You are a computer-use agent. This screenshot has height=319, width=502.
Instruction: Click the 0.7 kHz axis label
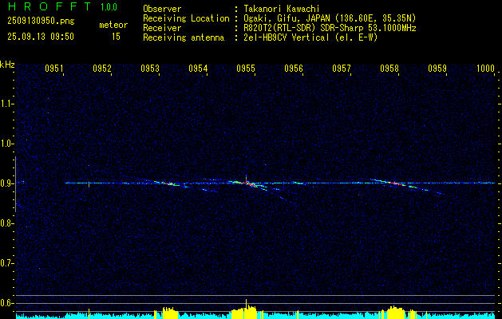(x=6, y=263)
